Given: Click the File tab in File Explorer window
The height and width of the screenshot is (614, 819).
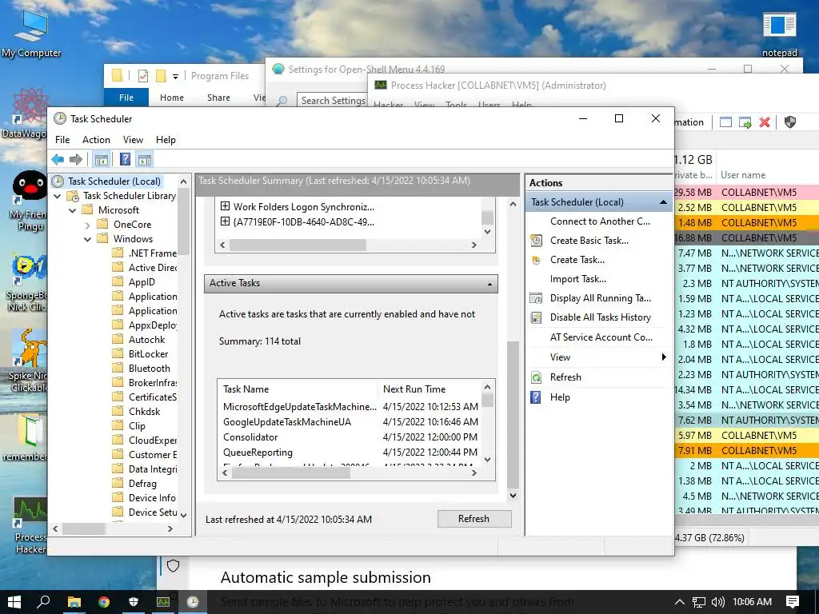Looking at the screenshot, I should 126,98.
